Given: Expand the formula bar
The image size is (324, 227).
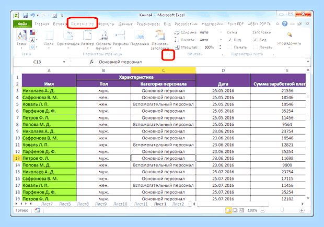Looking at the screenshot, I should pyautogui.click(x=308, y=62).
